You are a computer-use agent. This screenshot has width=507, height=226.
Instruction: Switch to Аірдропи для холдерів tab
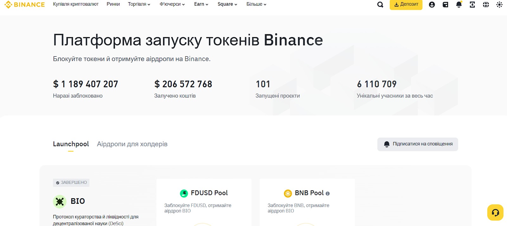(132, 144)
